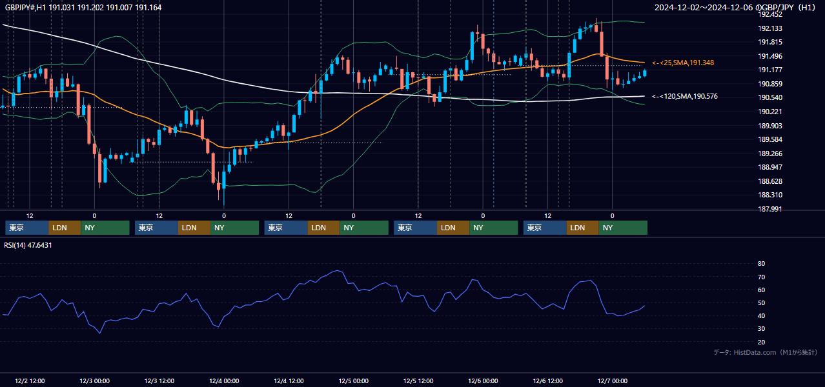Select RSI scale value 50
Image resolution: width=825 pixels, height=387 pixels.
pyautogui.click(x=761, y=303)
